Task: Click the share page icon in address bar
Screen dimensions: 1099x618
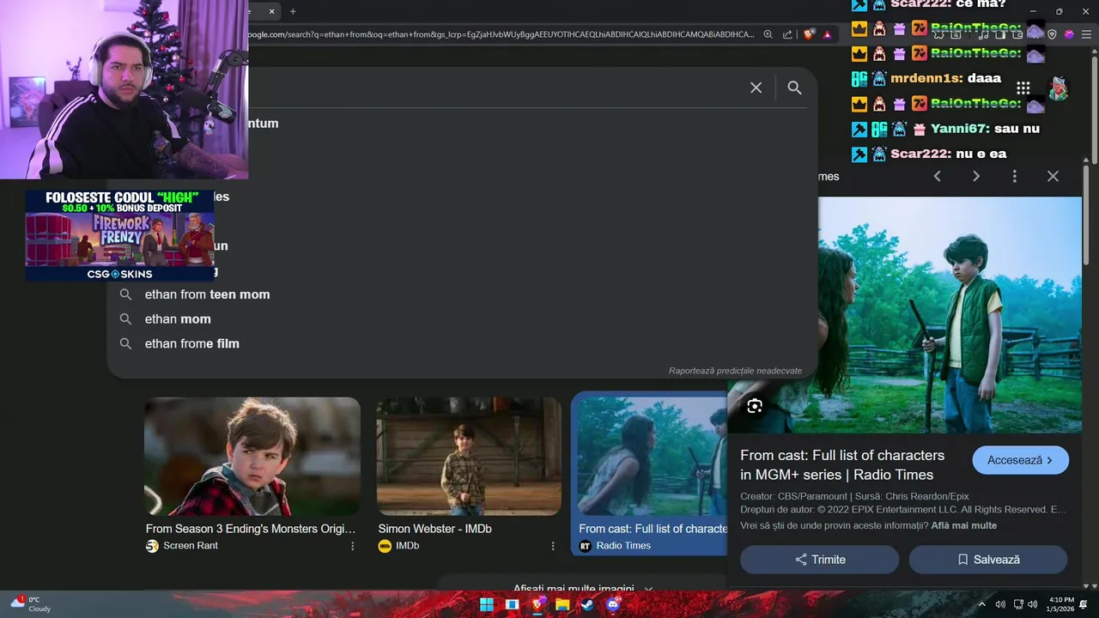Action: click(787, 34)
